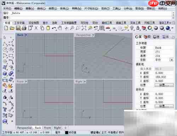Select the Rectangle tool in sidebar

click(11, 55)
